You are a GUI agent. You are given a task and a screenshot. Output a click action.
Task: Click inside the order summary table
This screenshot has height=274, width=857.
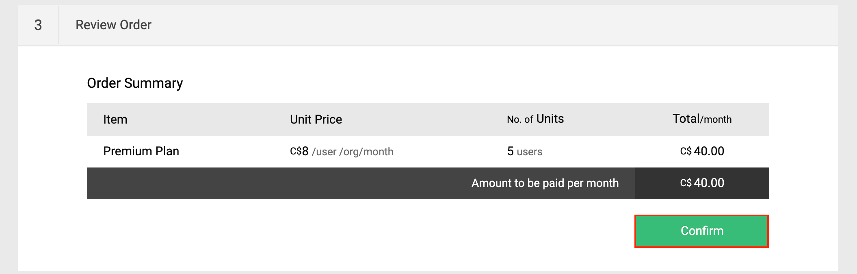click(426, 151)
